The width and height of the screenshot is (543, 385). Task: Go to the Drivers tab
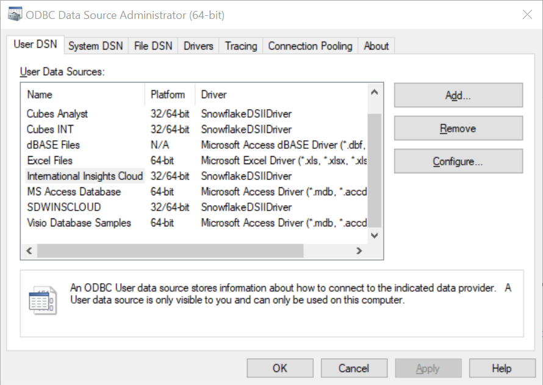(x=198, y=46)
